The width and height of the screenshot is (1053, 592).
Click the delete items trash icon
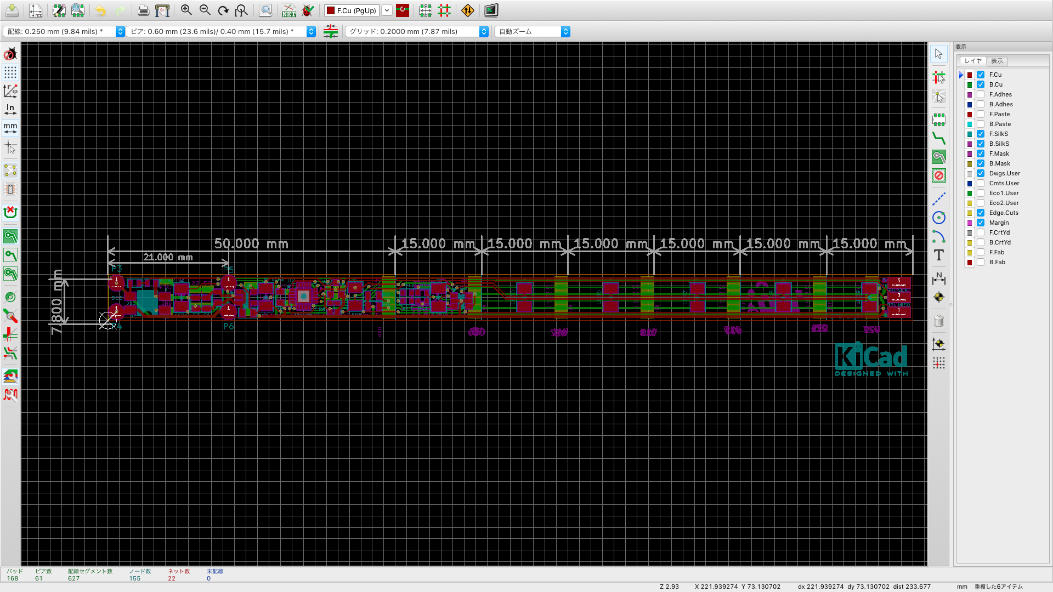[938, 321]
